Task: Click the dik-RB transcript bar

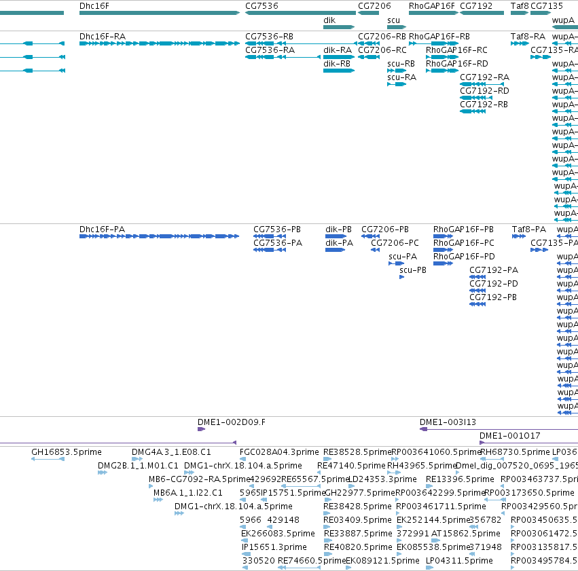Action: click(339, 71)
